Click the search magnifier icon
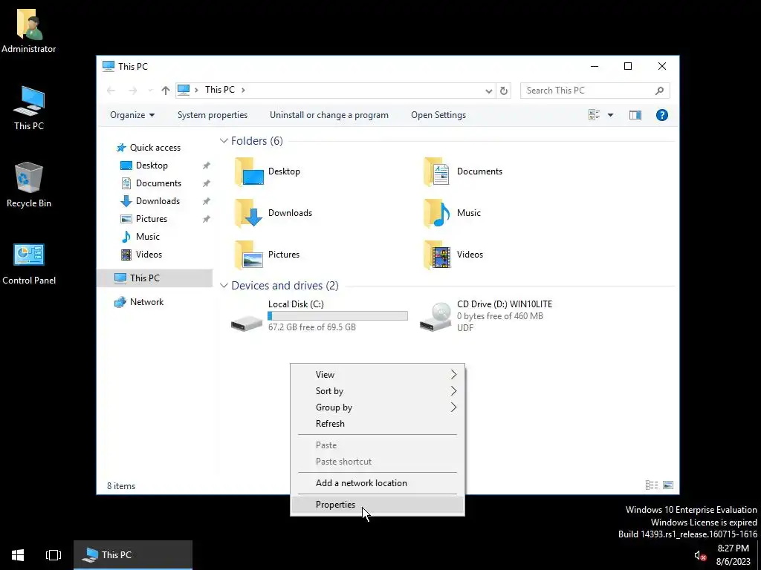Screen dimensions: 761x570 click(659, 91)
